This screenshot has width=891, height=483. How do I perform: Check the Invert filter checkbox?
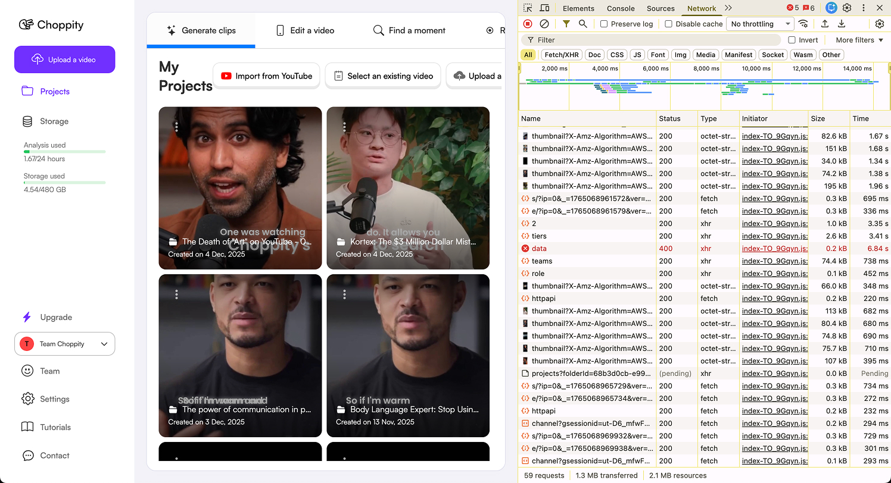(x=792, y=40)
